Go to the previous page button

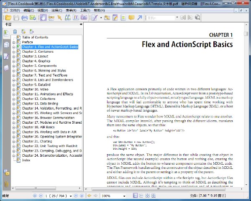click(41, 196)
